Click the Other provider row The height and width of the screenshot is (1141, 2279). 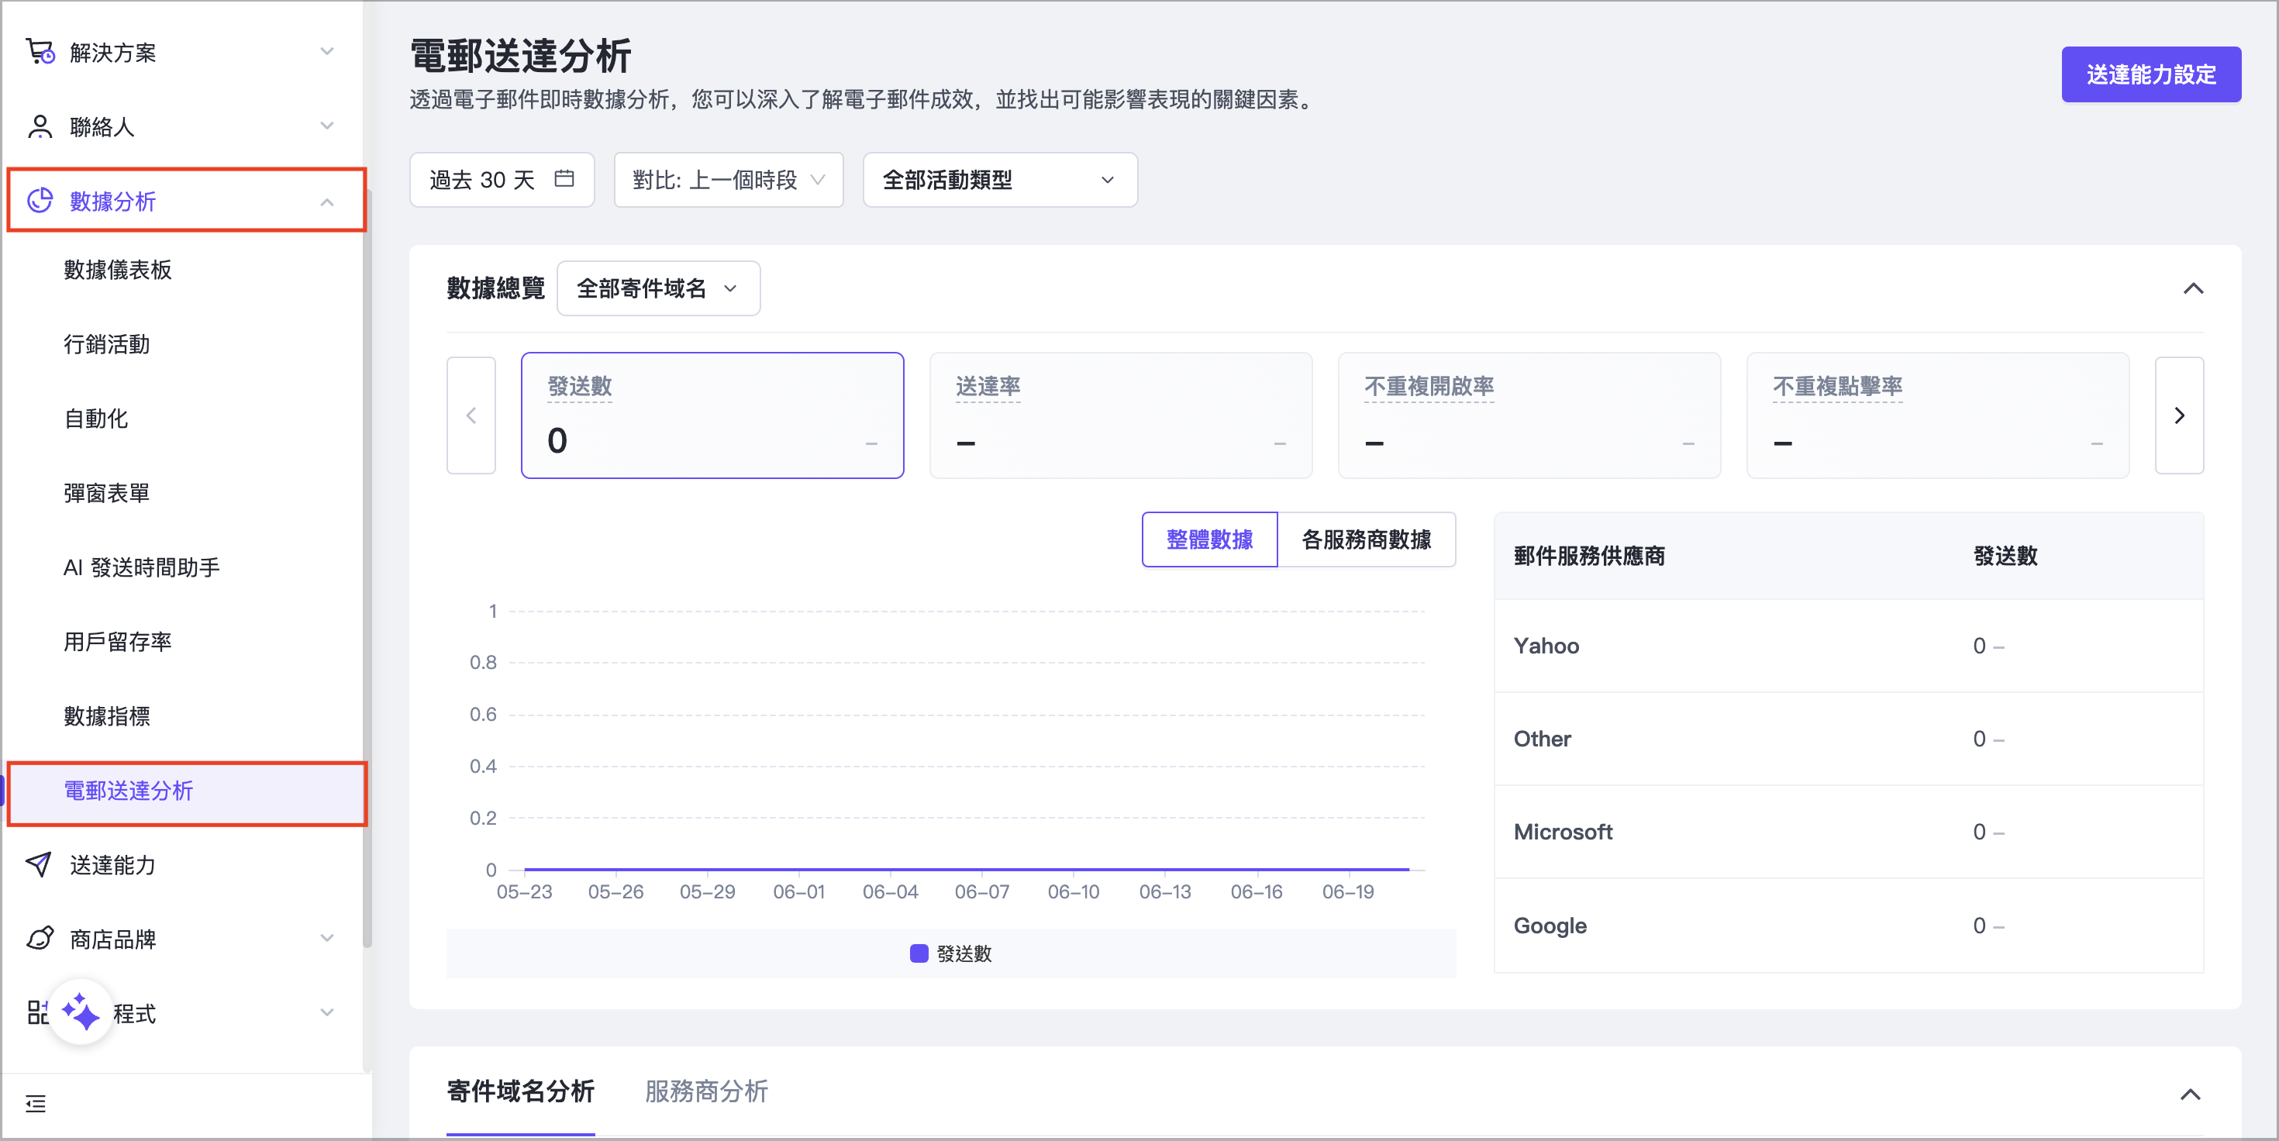pyautogui.click(x=1848, y=739)
